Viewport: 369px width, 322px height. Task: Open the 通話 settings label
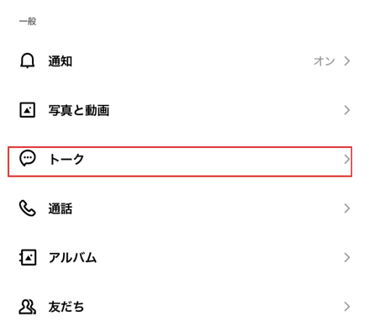pyautogui.click(x=61, y=209)
